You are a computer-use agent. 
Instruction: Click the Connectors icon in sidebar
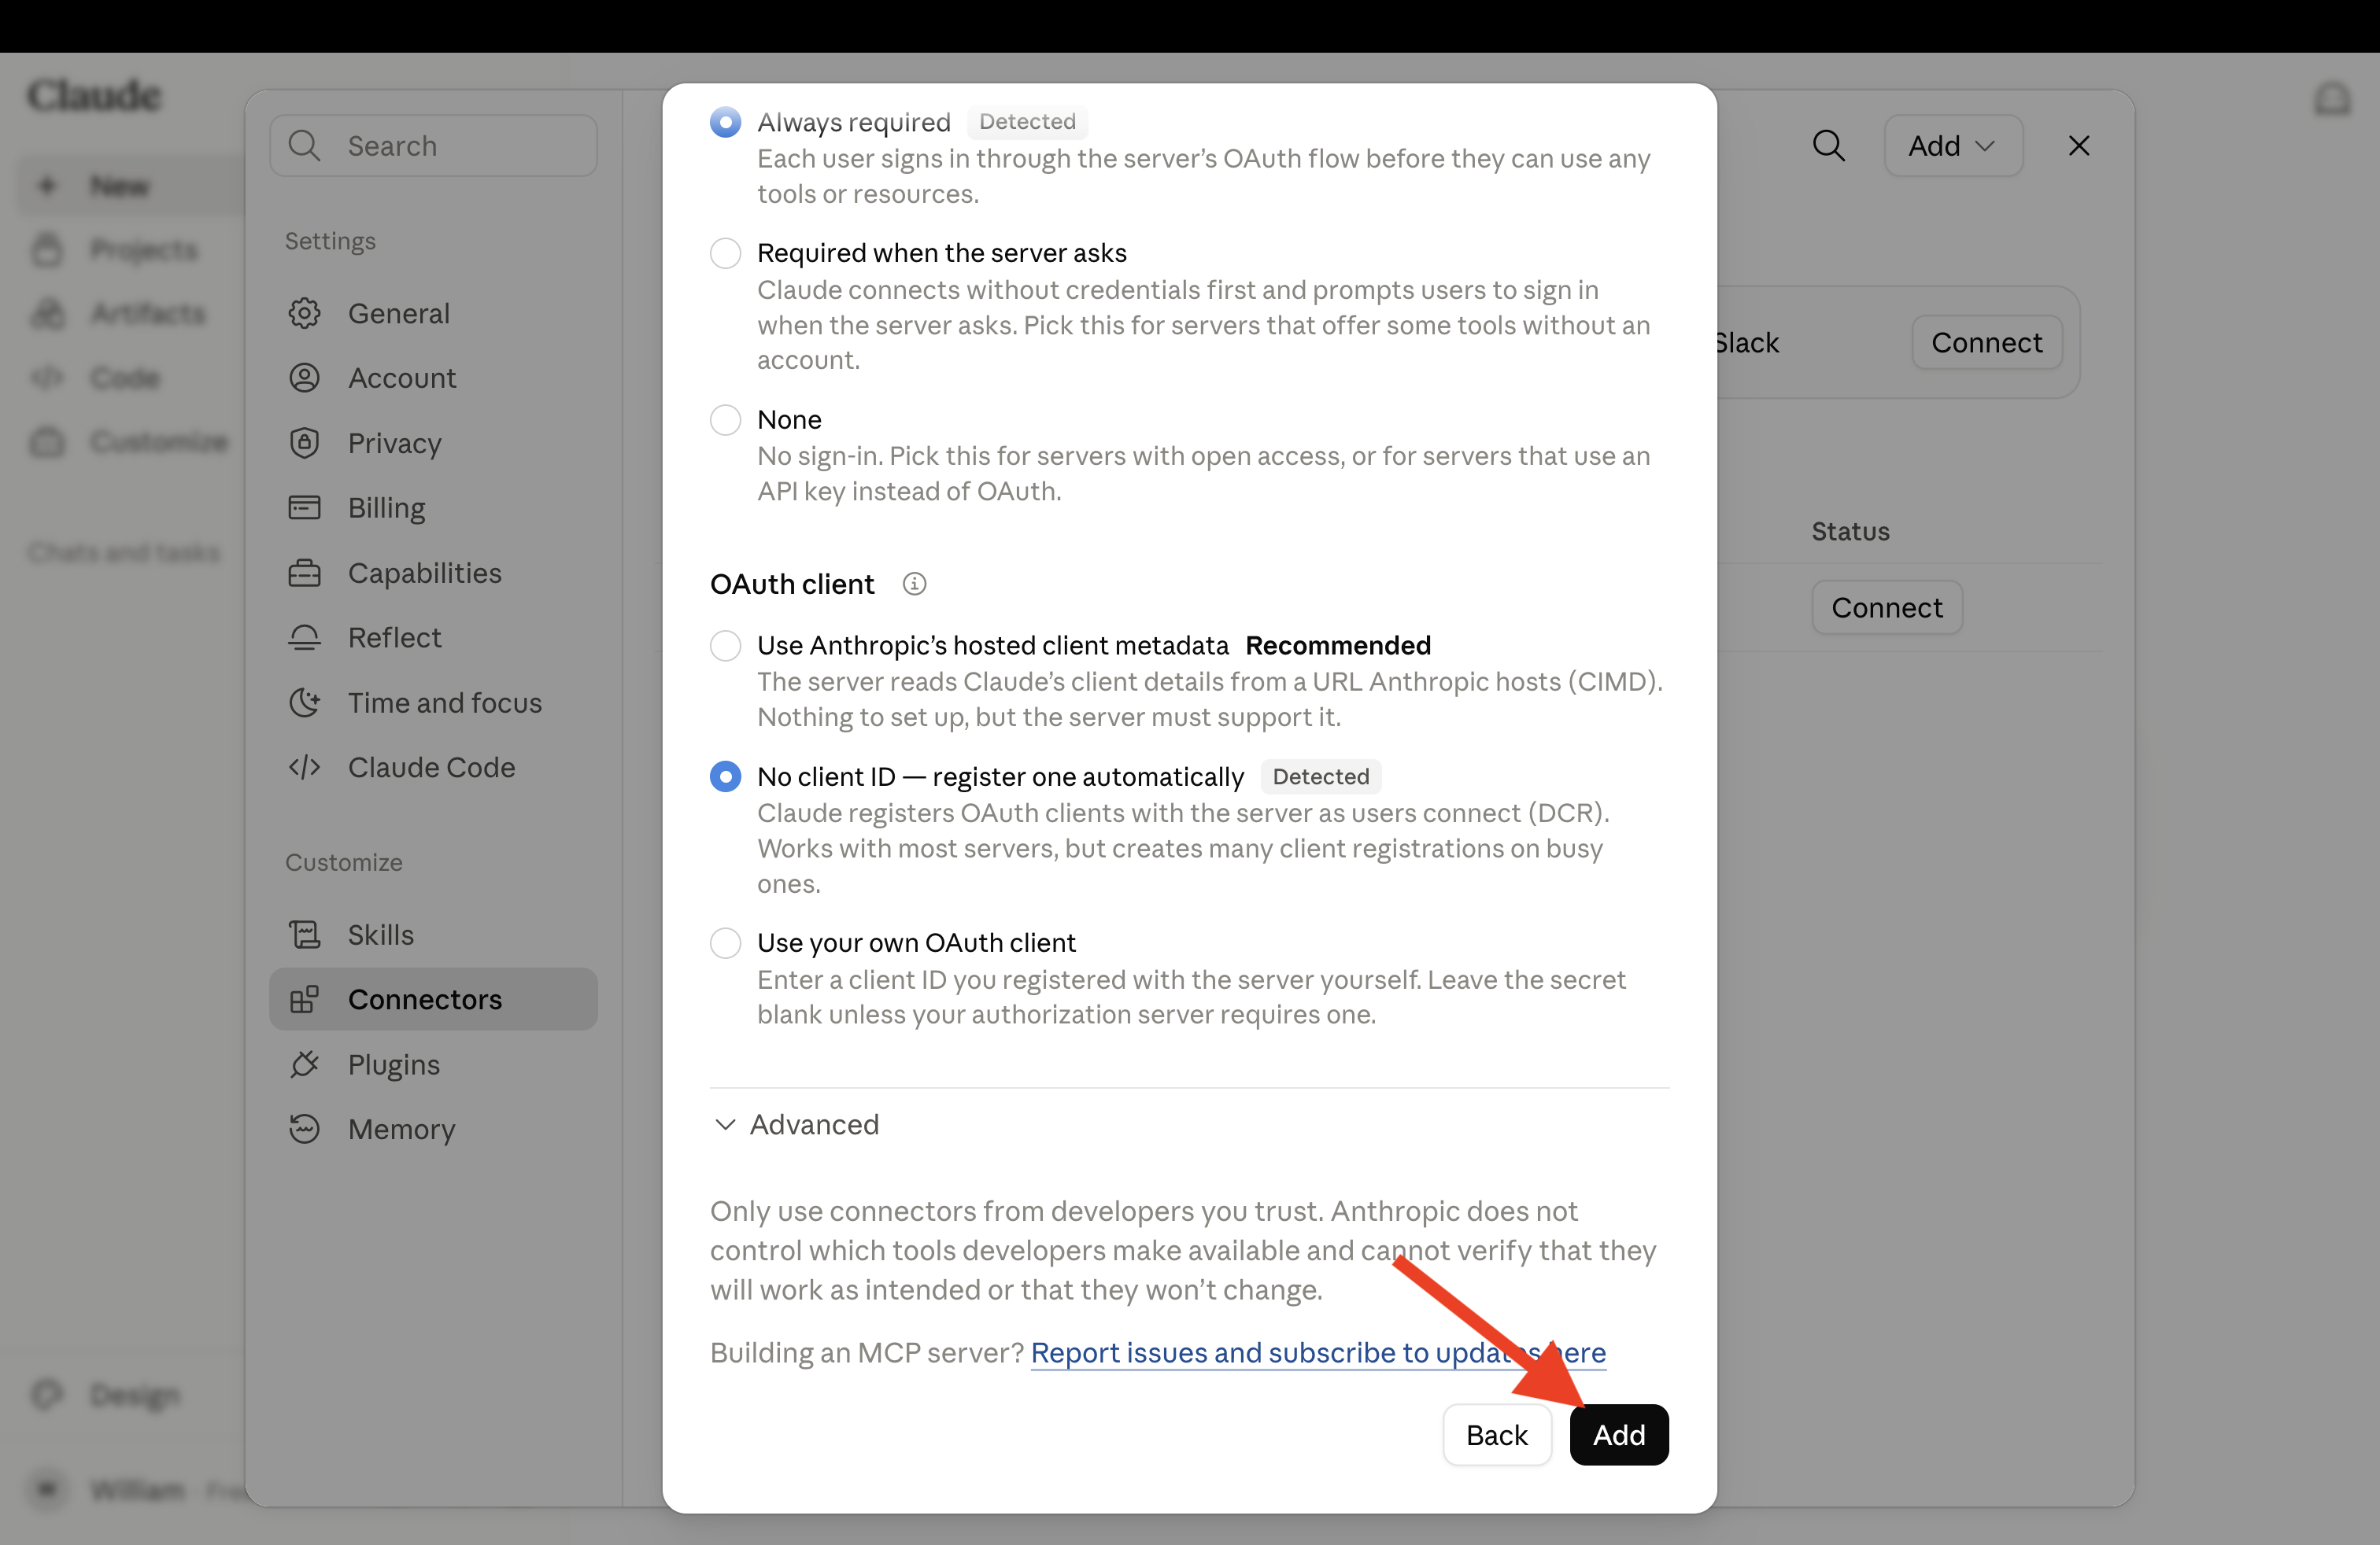click(304, 999)
